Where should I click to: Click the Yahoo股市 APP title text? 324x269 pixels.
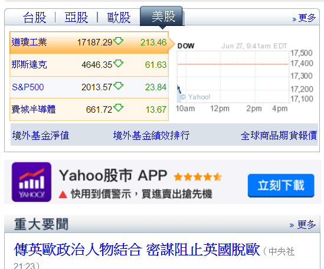coord(113,175)
